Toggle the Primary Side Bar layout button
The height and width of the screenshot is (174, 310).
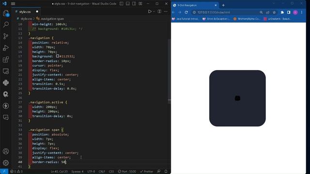point(122,3)
